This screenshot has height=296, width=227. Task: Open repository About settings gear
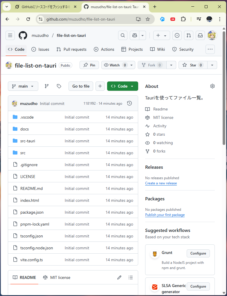[212, 86]
